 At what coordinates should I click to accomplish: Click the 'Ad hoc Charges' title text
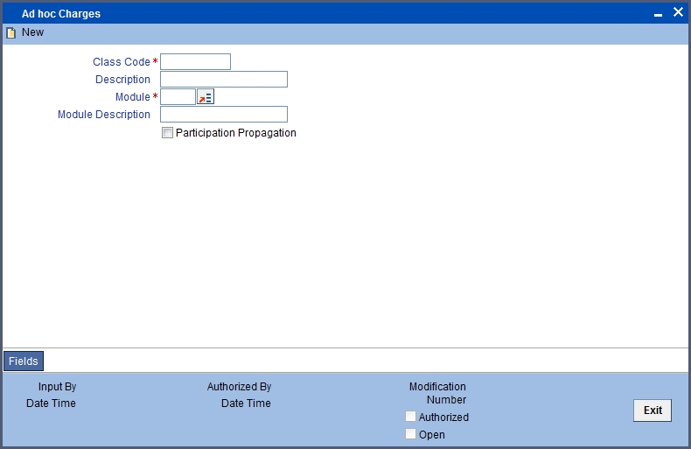pyautogui.click(x=61, y=14)
